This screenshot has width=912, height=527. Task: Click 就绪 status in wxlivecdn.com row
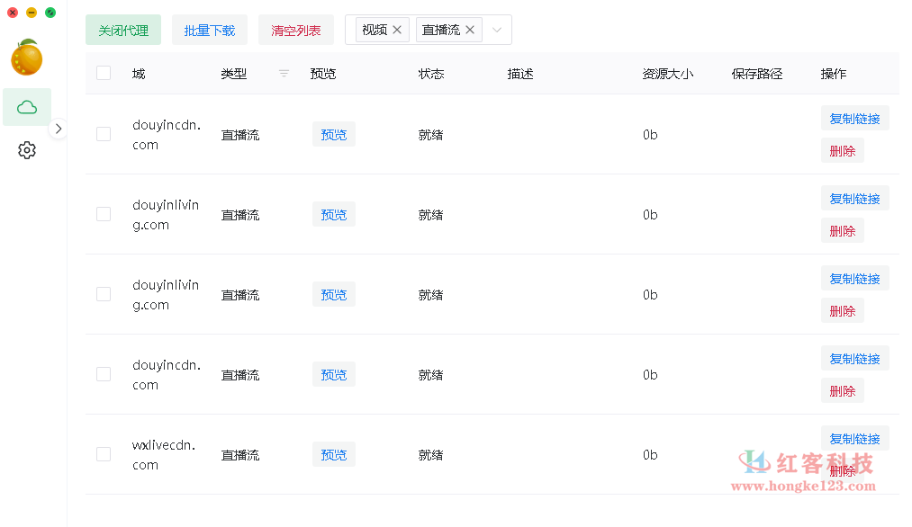(431, 455)
